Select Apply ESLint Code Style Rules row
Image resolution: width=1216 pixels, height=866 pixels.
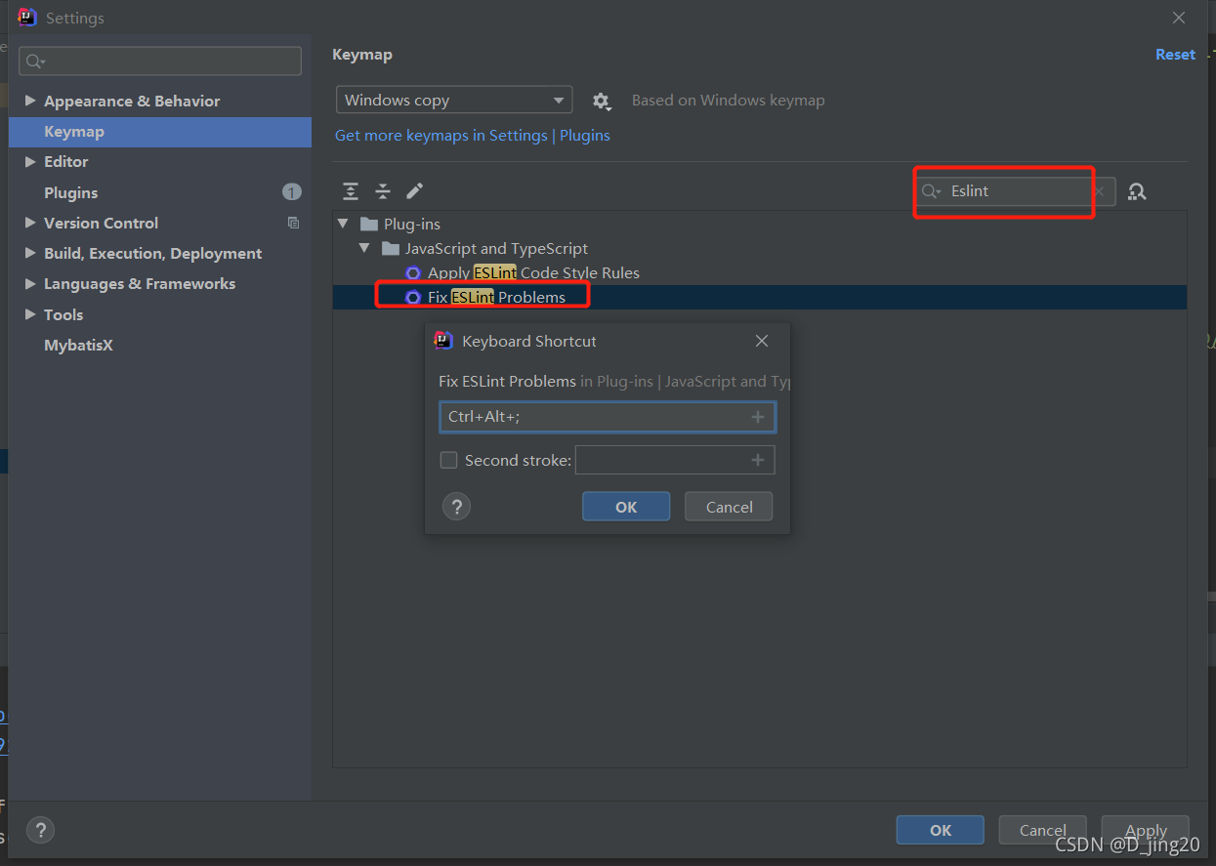(760, 273)
